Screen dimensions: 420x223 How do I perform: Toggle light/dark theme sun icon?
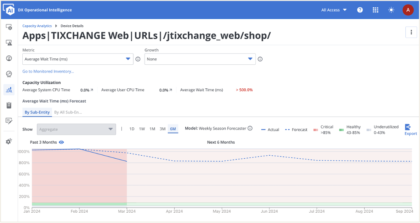[x=391, y=10]
